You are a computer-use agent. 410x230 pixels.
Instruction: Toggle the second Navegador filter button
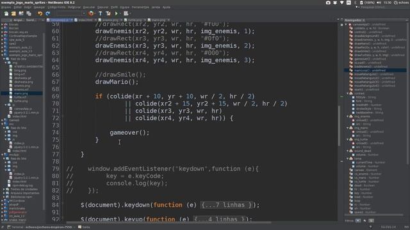[x=365, y=220]
